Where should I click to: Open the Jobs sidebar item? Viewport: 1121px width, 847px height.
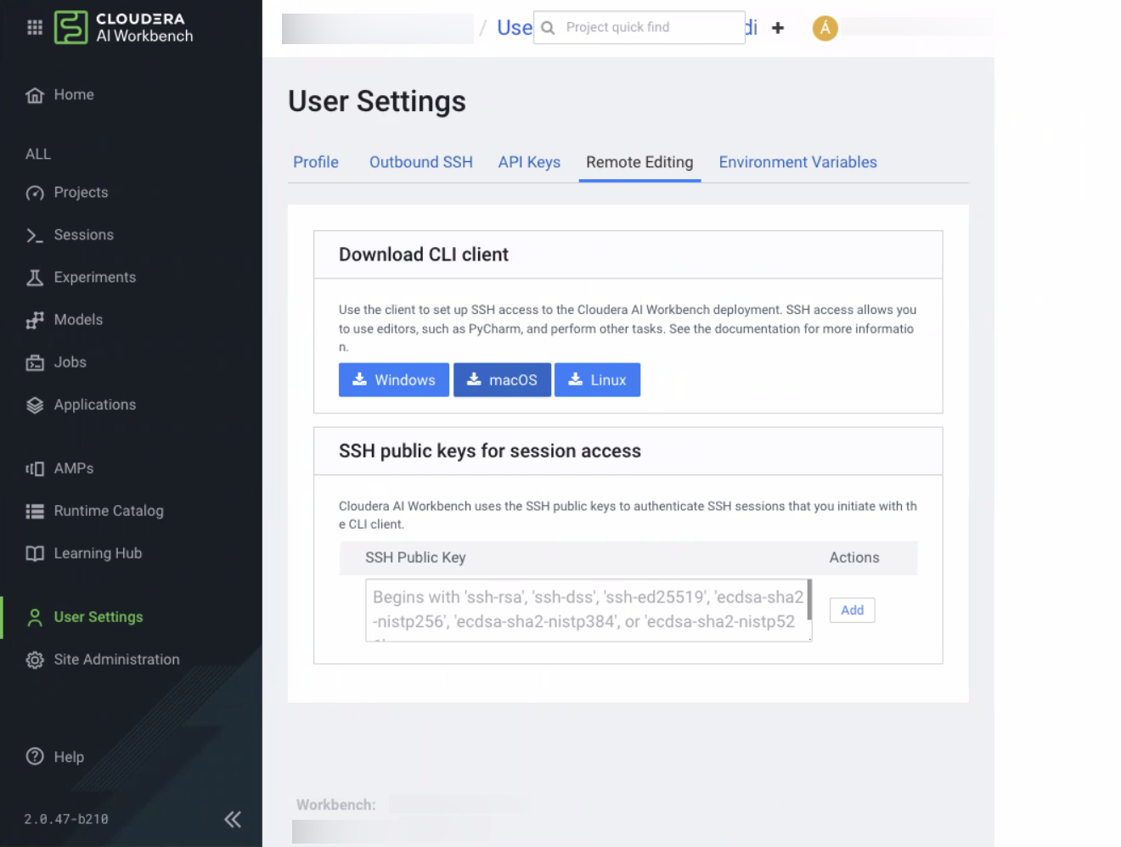(70, 362)
